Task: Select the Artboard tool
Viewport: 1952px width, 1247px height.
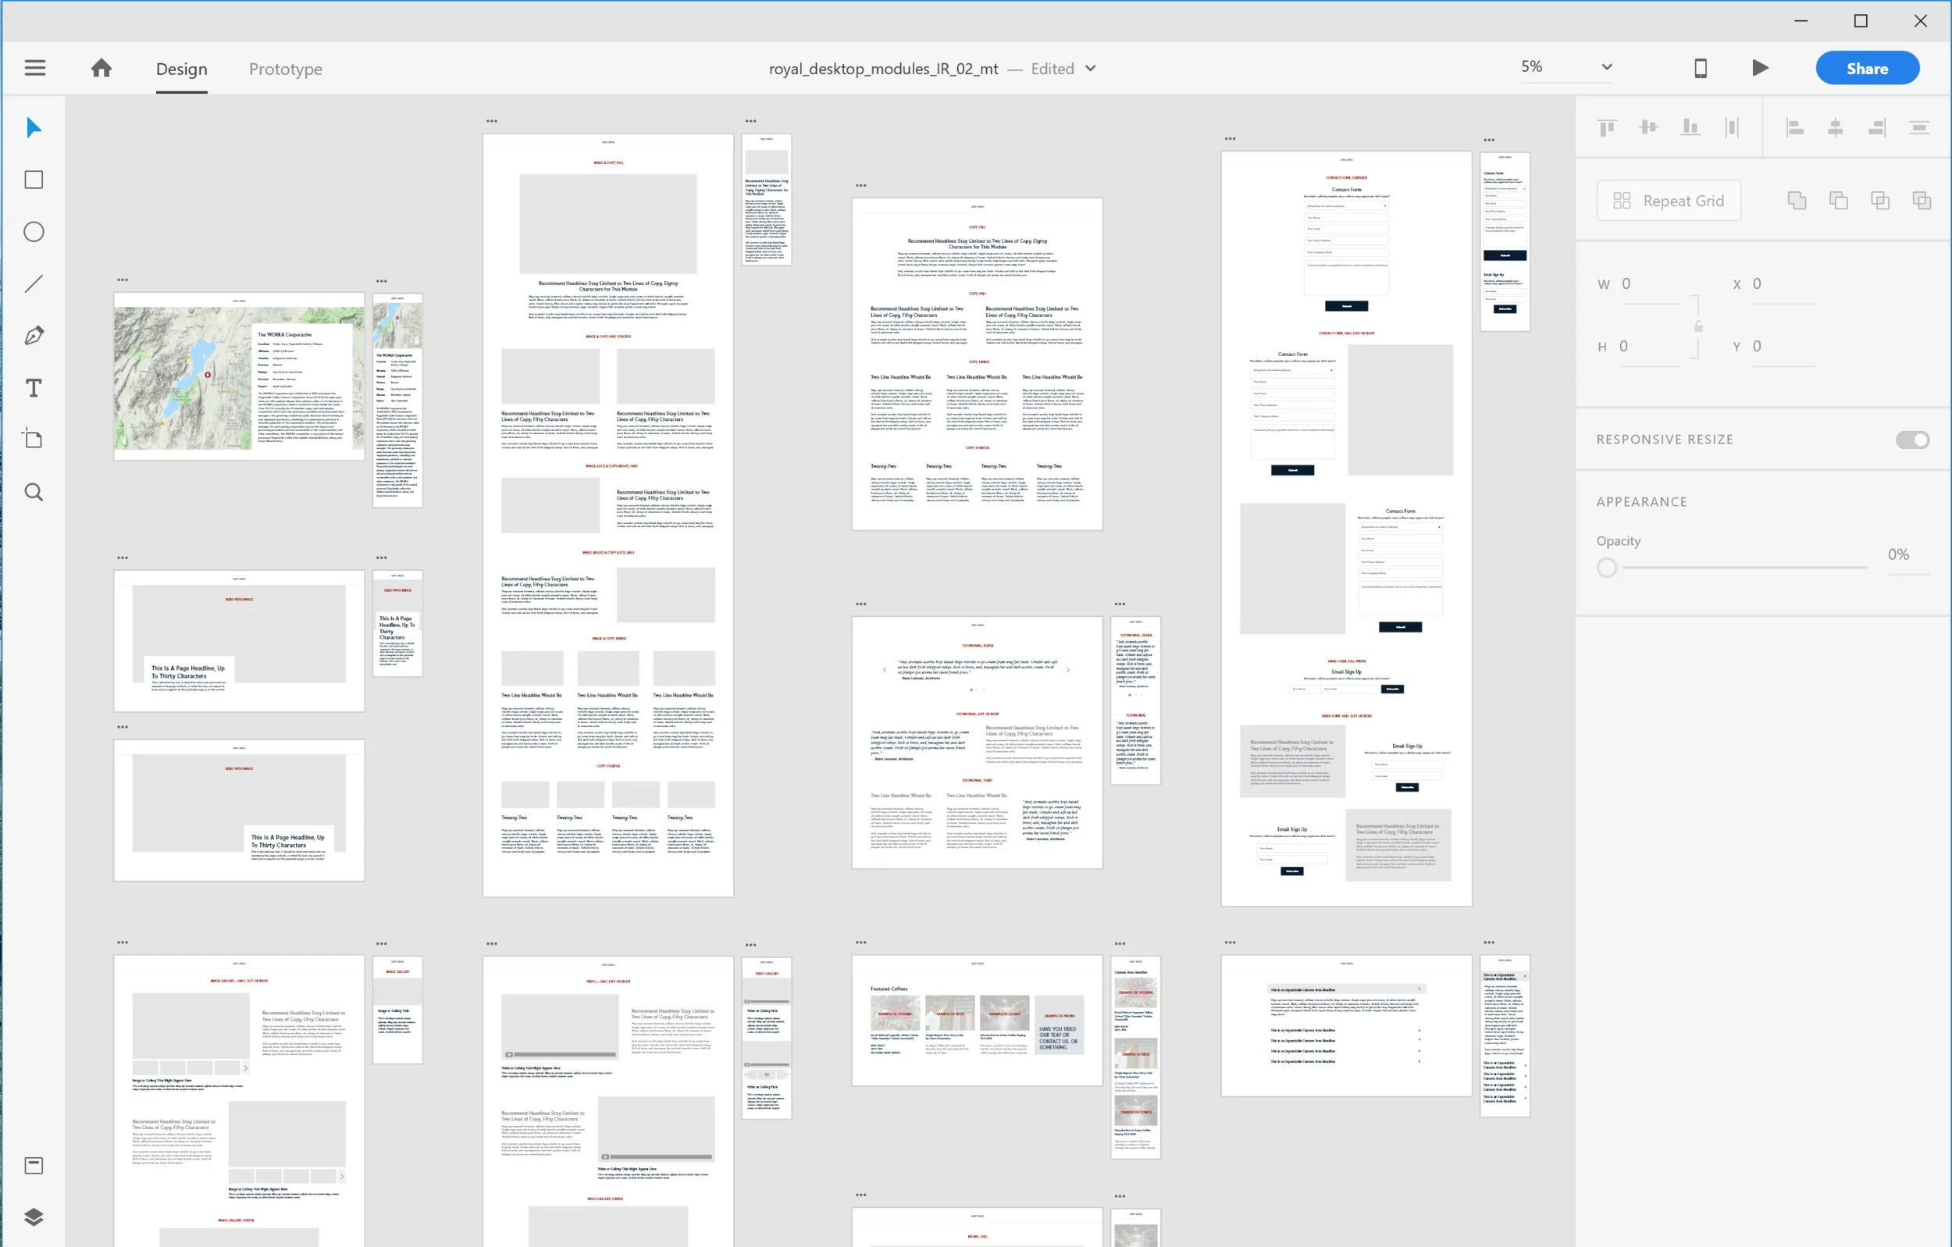Action: tap(34, 439)
